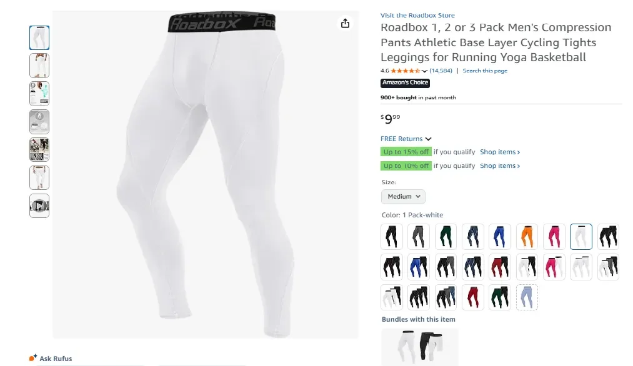Screen dimensions: 633x366
Task: Expand the FREE Returns details
Action: pos(406,139)
